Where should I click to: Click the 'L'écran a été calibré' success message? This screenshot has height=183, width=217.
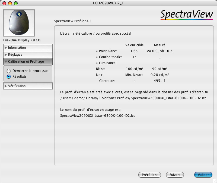point(96,34)
